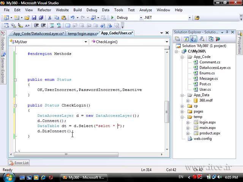Open the Error List panel

click(x=19, y=163)
